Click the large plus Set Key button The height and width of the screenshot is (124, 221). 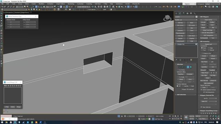(x=186, y=117)
